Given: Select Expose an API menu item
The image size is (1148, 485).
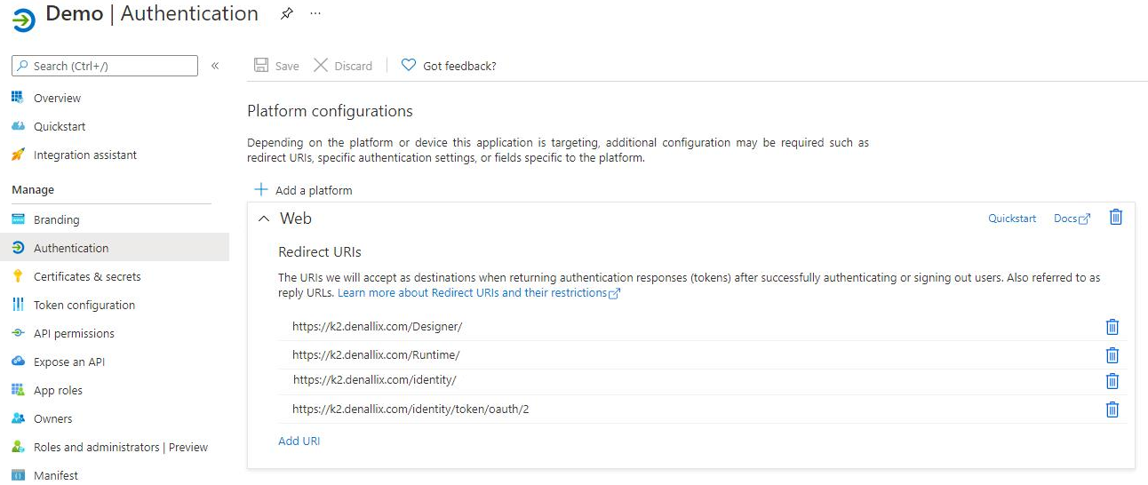Looking at the screenshot, I should click(x=69, y=362).
